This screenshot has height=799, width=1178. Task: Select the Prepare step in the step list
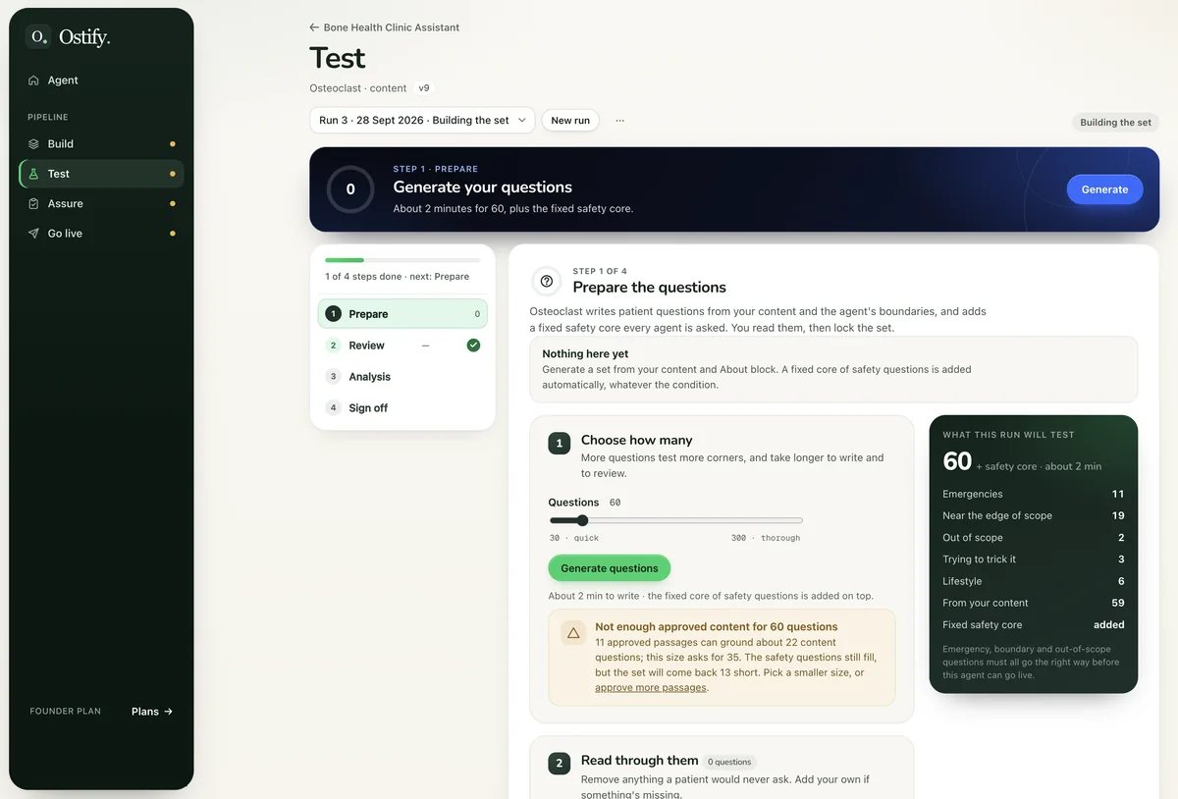point(402,314)
